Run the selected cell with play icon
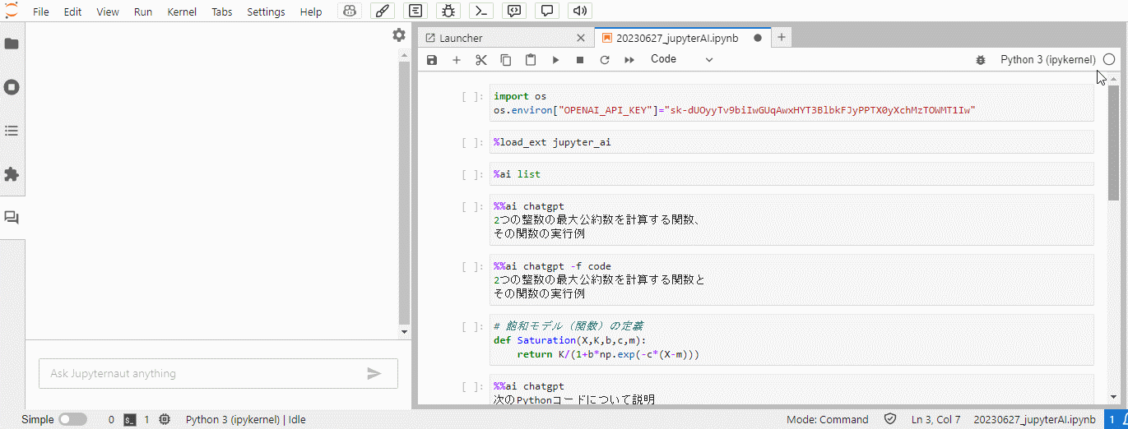The width and height of the screenshot is (1128, 429). click(x=555, y=60)
